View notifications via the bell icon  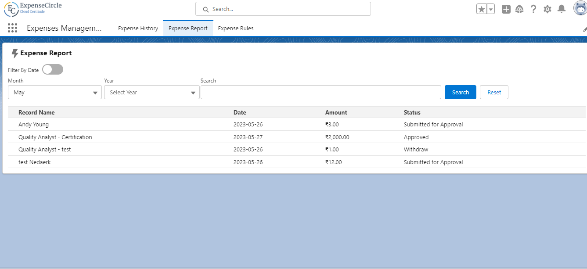(x=561, y=9)
